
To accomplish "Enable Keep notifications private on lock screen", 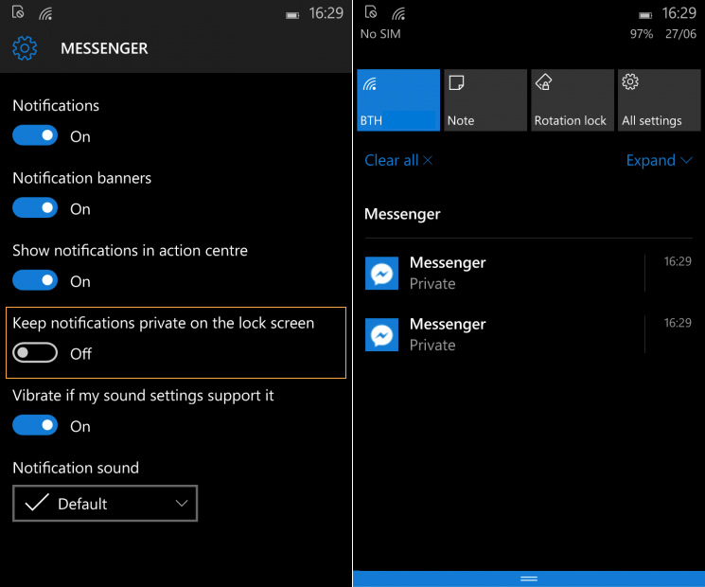I will [x=35, y=352].
